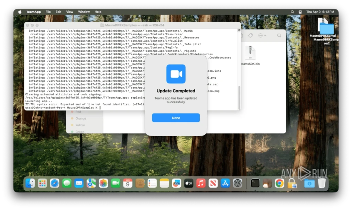This screenshot has height=210, width=352.
Task: Open the Terminal icon in the Dock
Action: click(255, 183)
